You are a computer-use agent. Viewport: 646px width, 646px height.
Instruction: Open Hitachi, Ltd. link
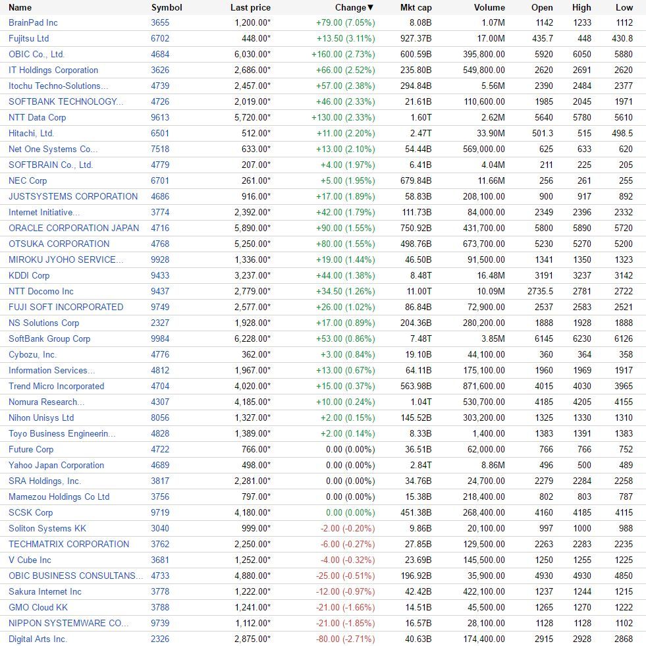pyautogui.click(x=31, y=133)
